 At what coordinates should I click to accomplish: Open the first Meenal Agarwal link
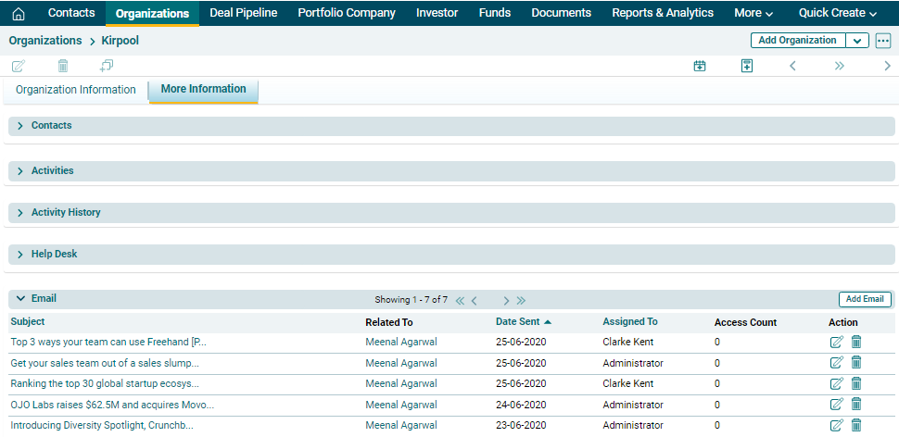[x=400, y=342]
